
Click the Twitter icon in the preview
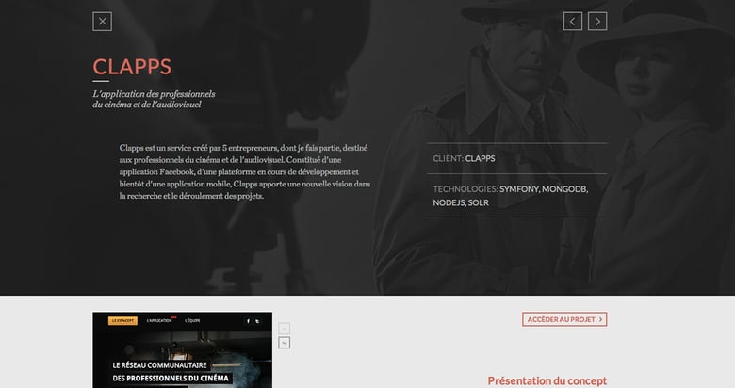pos(259,321)
